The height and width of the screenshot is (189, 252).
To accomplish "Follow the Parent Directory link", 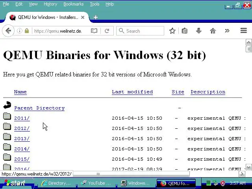I will (x=39, y=108).
